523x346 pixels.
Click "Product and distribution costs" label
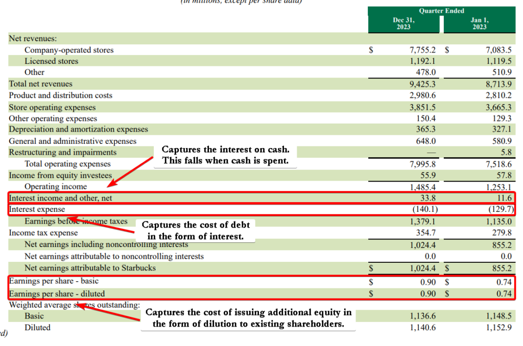point(61,95)
